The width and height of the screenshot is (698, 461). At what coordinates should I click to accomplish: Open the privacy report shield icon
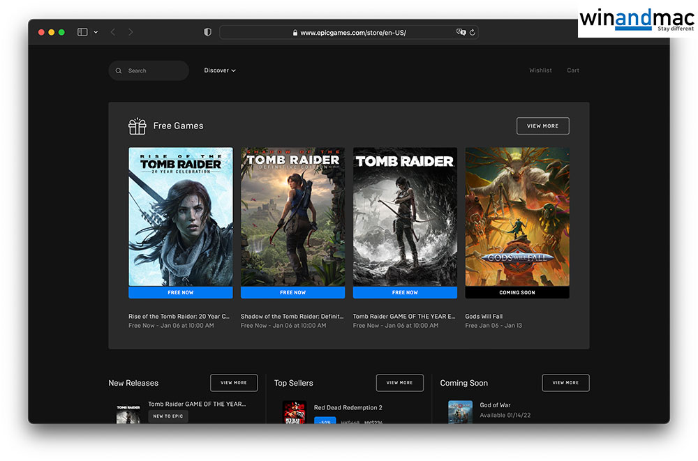(x=207, y=32)
